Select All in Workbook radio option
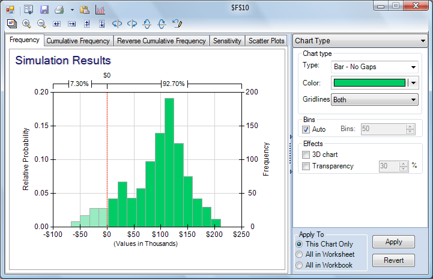433x279 pixels. [300, 265]
